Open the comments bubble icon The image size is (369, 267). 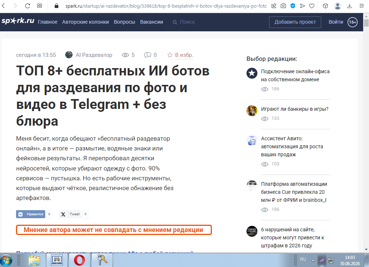148,55
